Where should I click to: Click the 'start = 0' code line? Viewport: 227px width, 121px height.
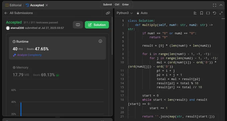point(151,96)
